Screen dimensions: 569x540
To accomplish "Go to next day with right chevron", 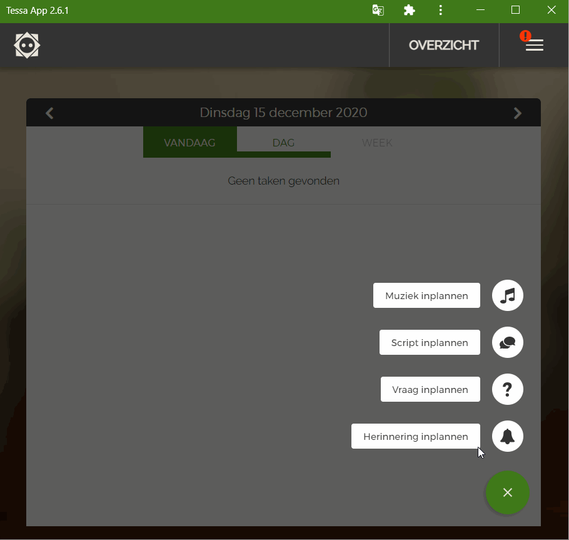I will pos(518,113).
